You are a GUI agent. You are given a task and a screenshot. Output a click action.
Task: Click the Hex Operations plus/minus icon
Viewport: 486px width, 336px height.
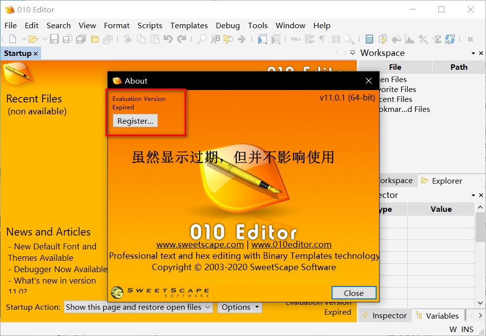tap(423, 39)
